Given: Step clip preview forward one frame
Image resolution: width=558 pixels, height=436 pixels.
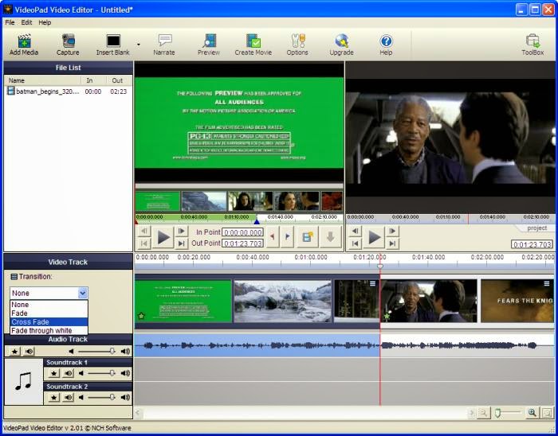Looking at the screenshot, I should pos(181,232).
